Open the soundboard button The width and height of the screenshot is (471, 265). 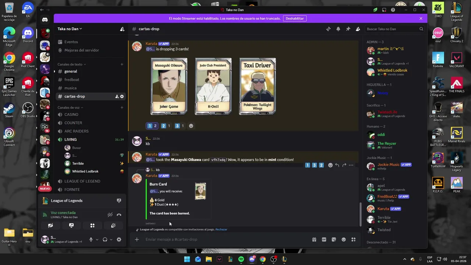[x=113, y=225]
